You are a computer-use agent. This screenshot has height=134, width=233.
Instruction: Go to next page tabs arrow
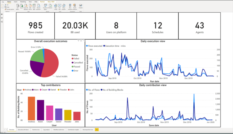tap(6, 130)
